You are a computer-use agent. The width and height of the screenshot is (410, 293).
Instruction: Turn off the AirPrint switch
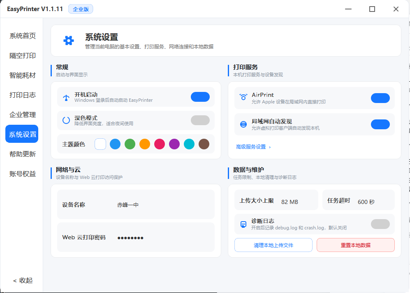[x=380, y=98]
